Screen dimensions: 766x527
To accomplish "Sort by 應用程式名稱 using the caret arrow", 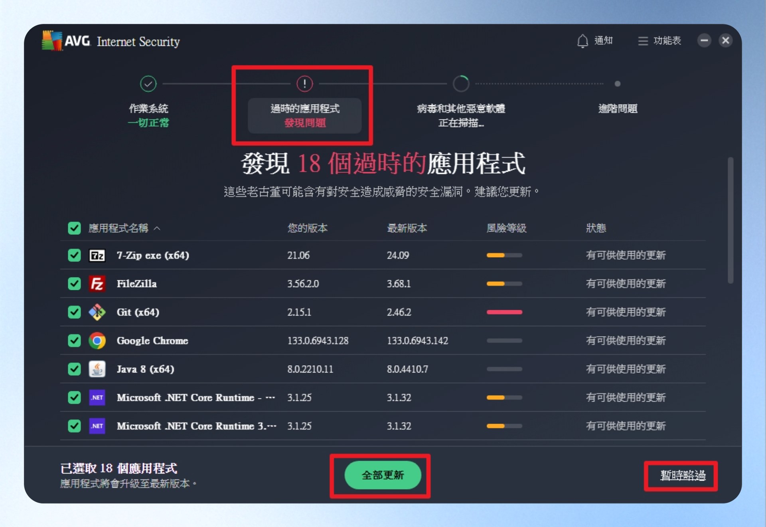I will pyautogui.click(x=157, y=228).
